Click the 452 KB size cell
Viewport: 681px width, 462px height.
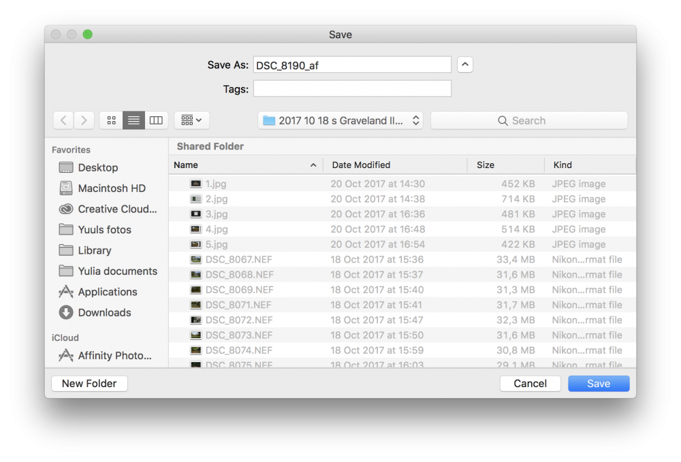pos(518,184)
